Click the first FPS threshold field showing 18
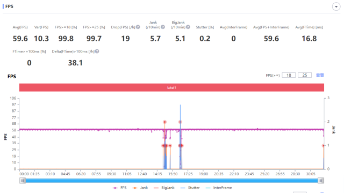The height and width of the screenshot is (193, 344). click(x=289, y=75)
